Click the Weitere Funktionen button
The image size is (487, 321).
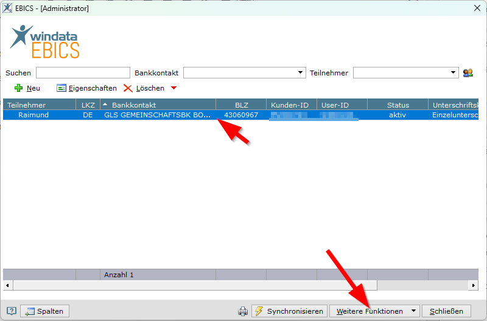[370, 311]
